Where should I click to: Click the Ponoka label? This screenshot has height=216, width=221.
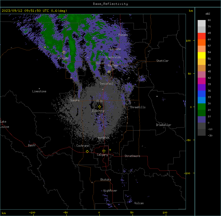tap(123, 35)
